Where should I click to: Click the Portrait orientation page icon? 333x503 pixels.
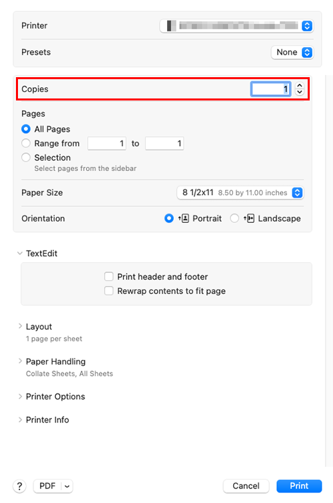pos(184,218)
